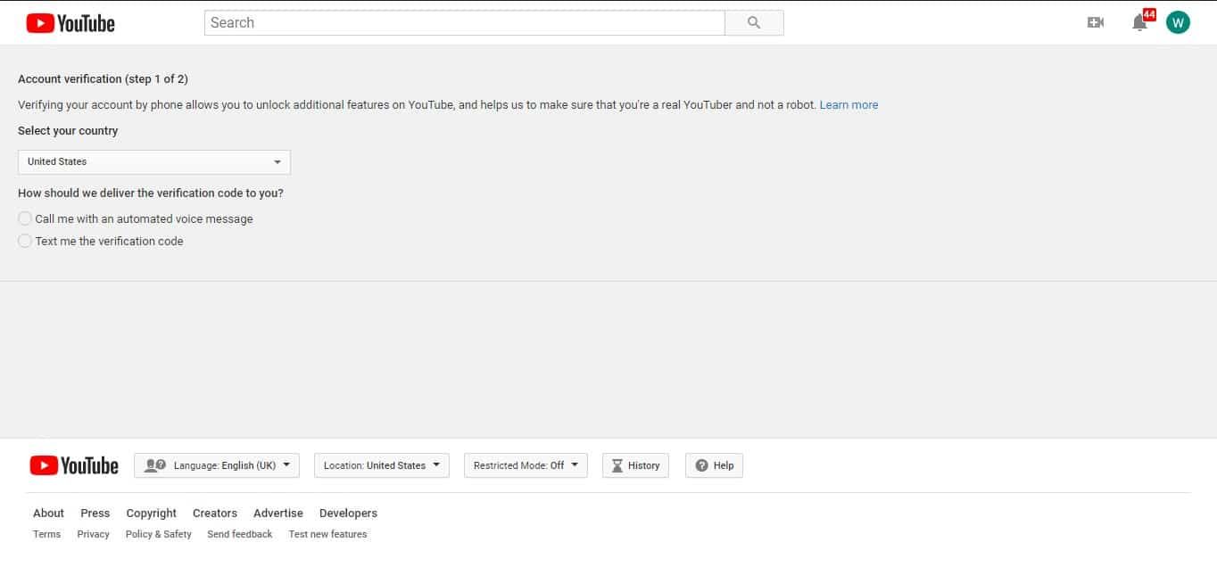Viewport: 1217px width, 567px height.
Task: Open the Creators page from footer navigation
Action: [214, 513]
